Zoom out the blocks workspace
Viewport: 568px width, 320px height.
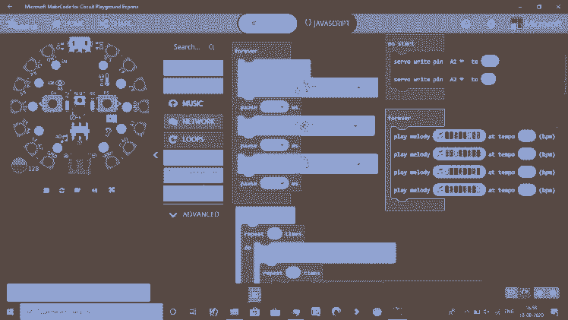point(540,293)
